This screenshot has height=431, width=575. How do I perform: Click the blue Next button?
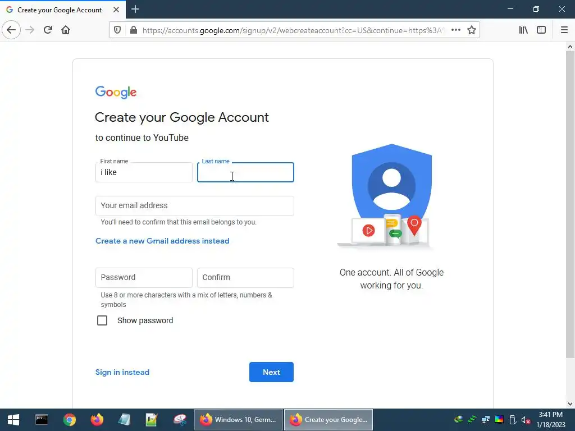271,372
